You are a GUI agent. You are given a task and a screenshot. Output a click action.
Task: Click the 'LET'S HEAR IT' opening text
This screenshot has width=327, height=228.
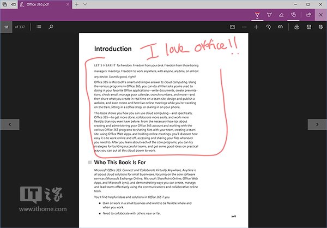point(105,65)
